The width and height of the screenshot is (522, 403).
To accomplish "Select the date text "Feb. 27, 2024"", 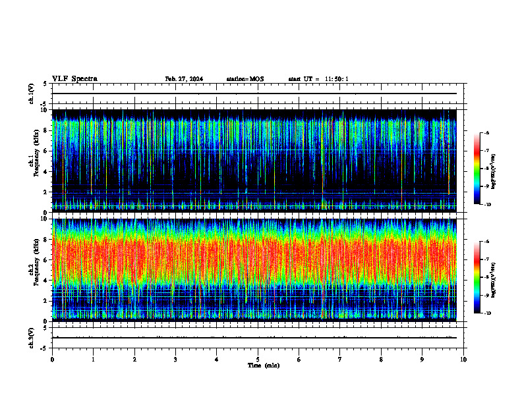I will (184, 79).
